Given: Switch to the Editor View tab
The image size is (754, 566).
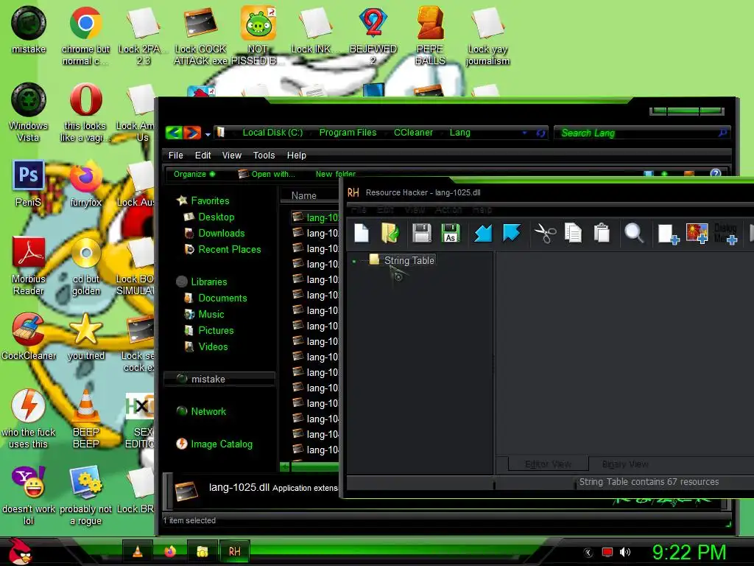Looking at the screenshot, I should tap(548, 464).
